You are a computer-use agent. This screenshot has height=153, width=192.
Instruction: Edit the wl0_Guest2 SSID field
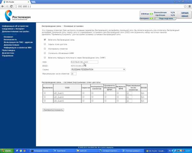tap(67, 97)
